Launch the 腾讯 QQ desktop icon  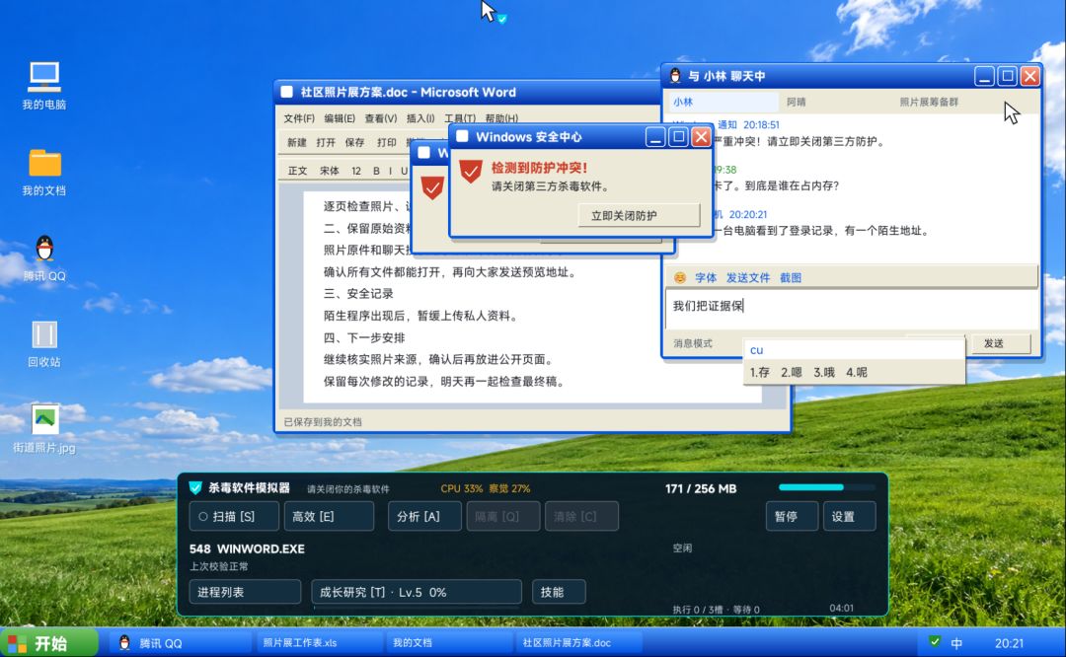tap(44, 258)
